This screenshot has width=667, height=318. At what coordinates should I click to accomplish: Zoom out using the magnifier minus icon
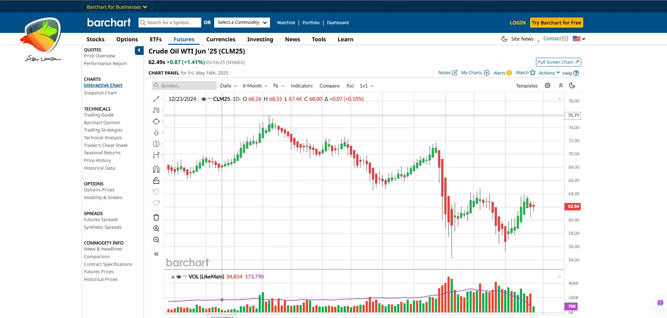point(156,240)
